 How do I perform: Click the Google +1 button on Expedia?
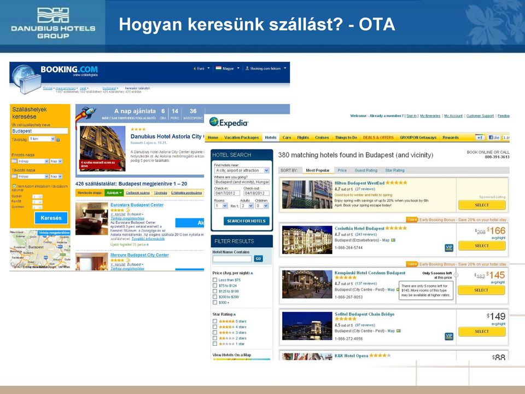click(x=480, y=137)
